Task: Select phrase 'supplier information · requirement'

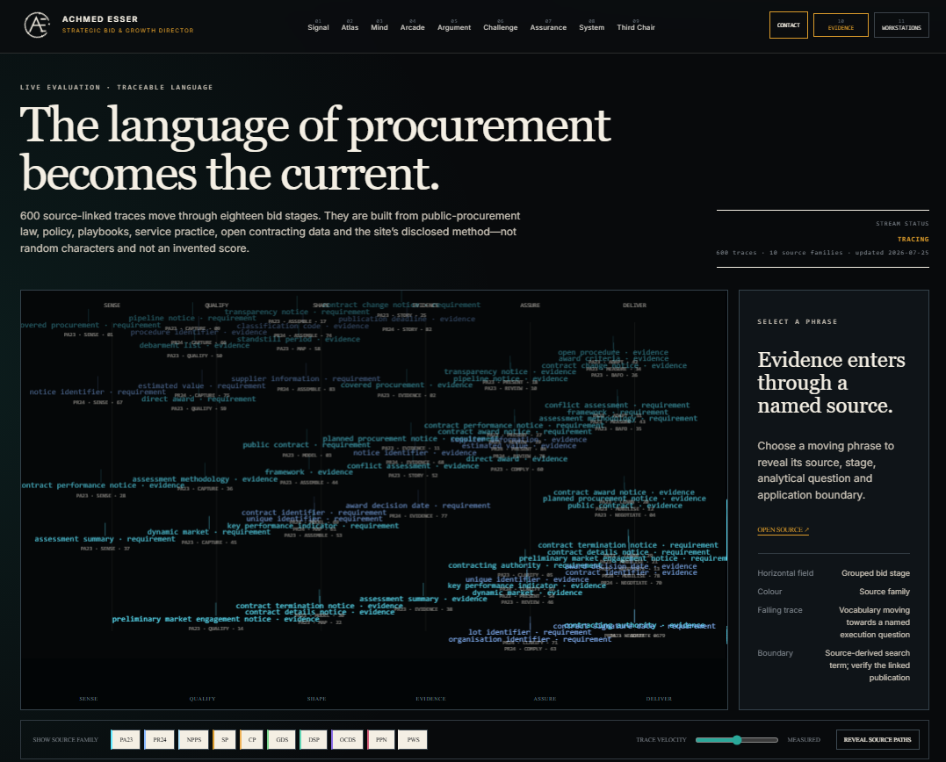Action: click(306, 378)
